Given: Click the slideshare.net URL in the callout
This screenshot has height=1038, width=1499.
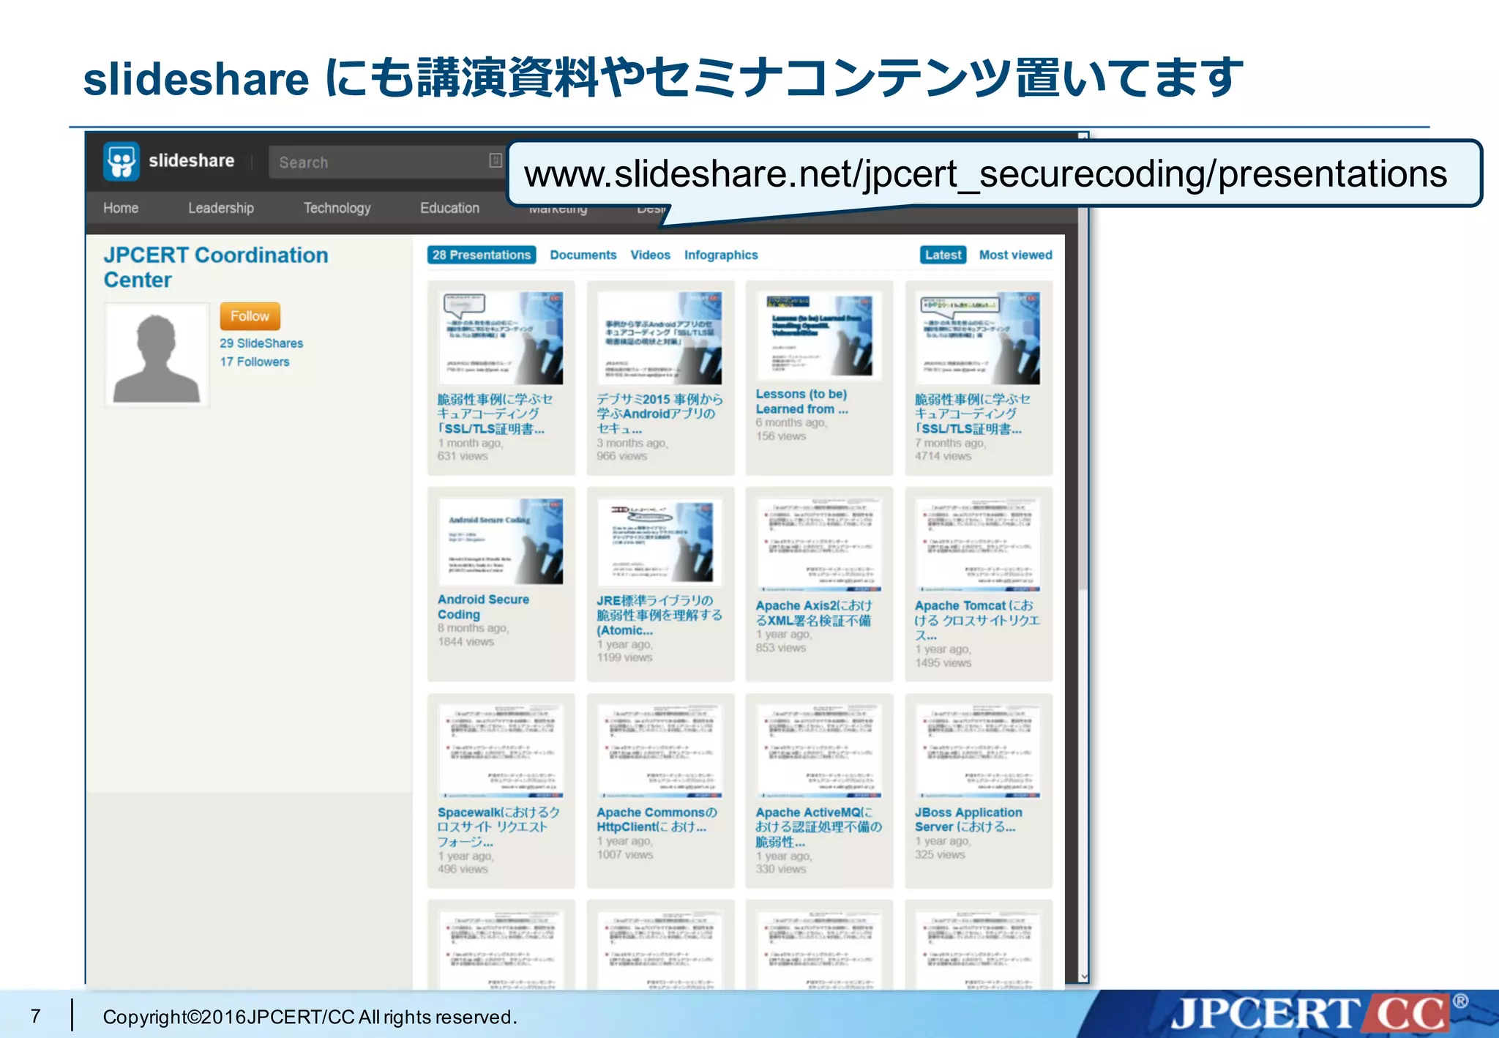Looking at the screenshot, I should tap(985, 174).
